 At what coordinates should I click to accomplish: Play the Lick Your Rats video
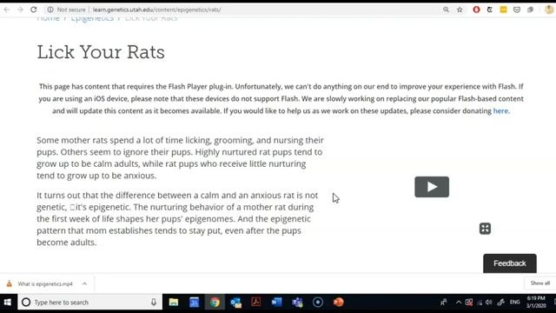[432, 187]
